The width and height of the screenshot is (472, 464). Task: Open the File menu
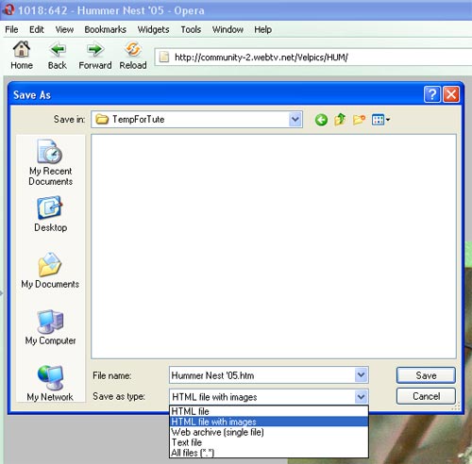[x=11, y=29]
